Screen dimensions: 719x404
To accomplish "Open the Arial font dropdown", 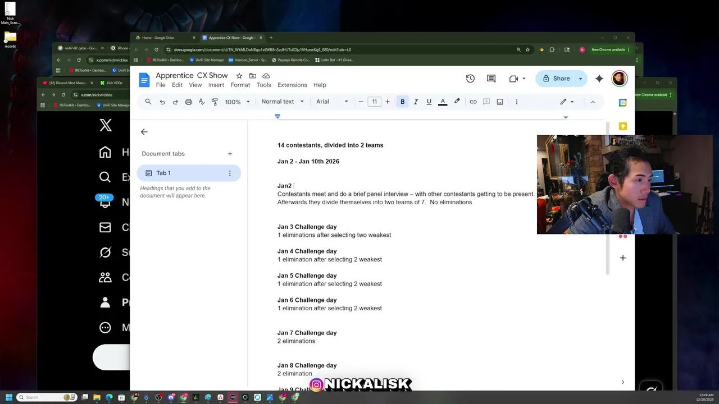I will (x=332, y=102).
